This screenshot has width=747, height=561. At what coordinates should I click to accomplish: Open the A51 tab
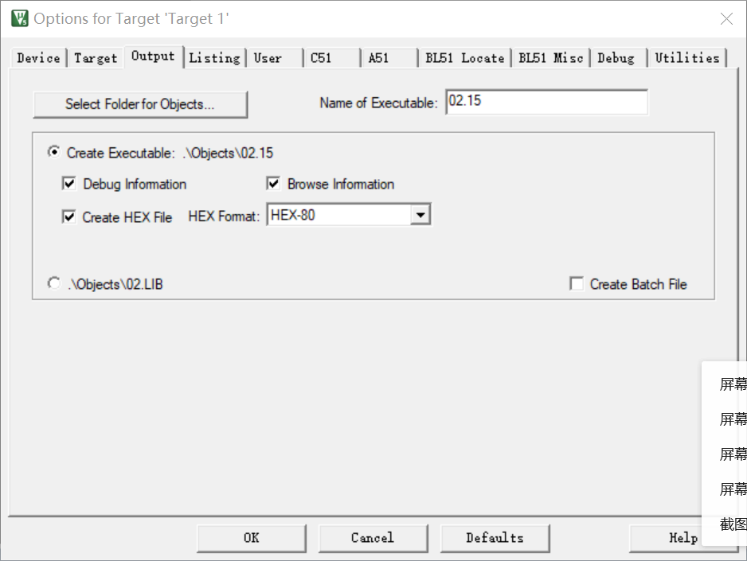[x=388, y=57]
